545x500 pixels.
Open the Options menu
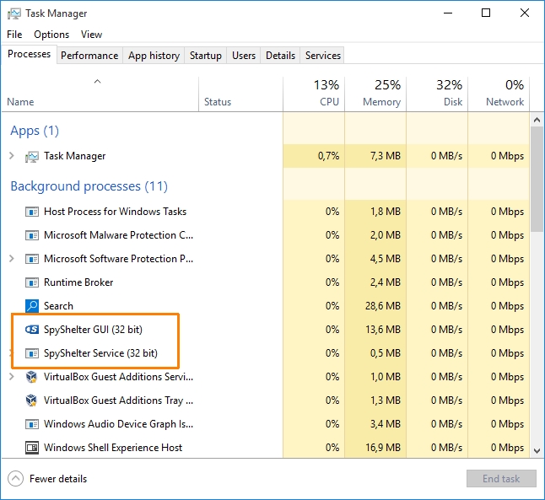[51, 35]
